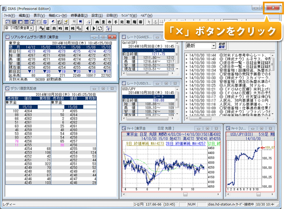The height and width of the screenshot is (209, 288).
Task: Click the right arrow next toolbar button
Action: pos(93,28)
